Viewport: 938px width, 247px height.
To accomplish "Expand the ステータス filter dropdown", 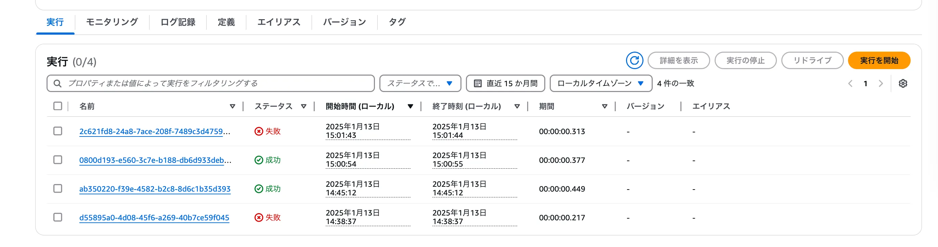I will [x=420, y=83].
